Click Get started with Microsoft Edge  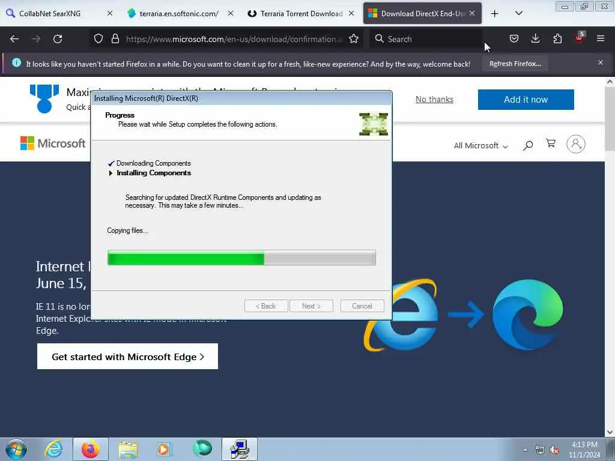point(127,357)
